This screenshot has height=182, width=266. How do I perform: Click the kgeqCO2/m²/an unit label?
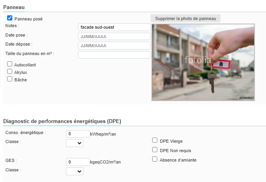point(106,162)
